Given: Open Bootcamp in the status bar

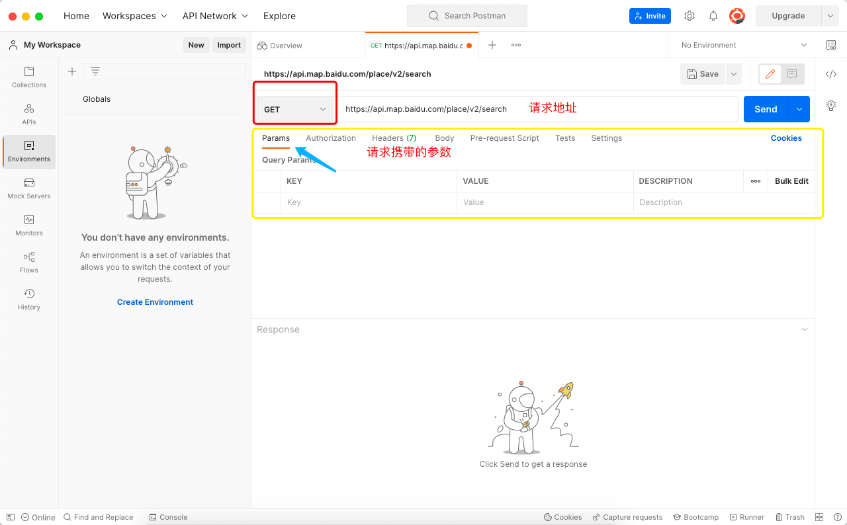Looking at the screenshot, I should click(x=696, y=517).
